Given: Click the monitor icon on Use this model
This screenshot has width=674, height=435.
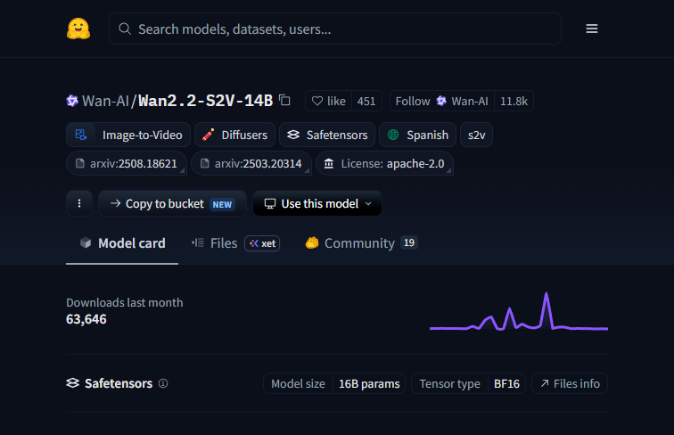Looking at the screenshot, I should (x=270, y=203).
